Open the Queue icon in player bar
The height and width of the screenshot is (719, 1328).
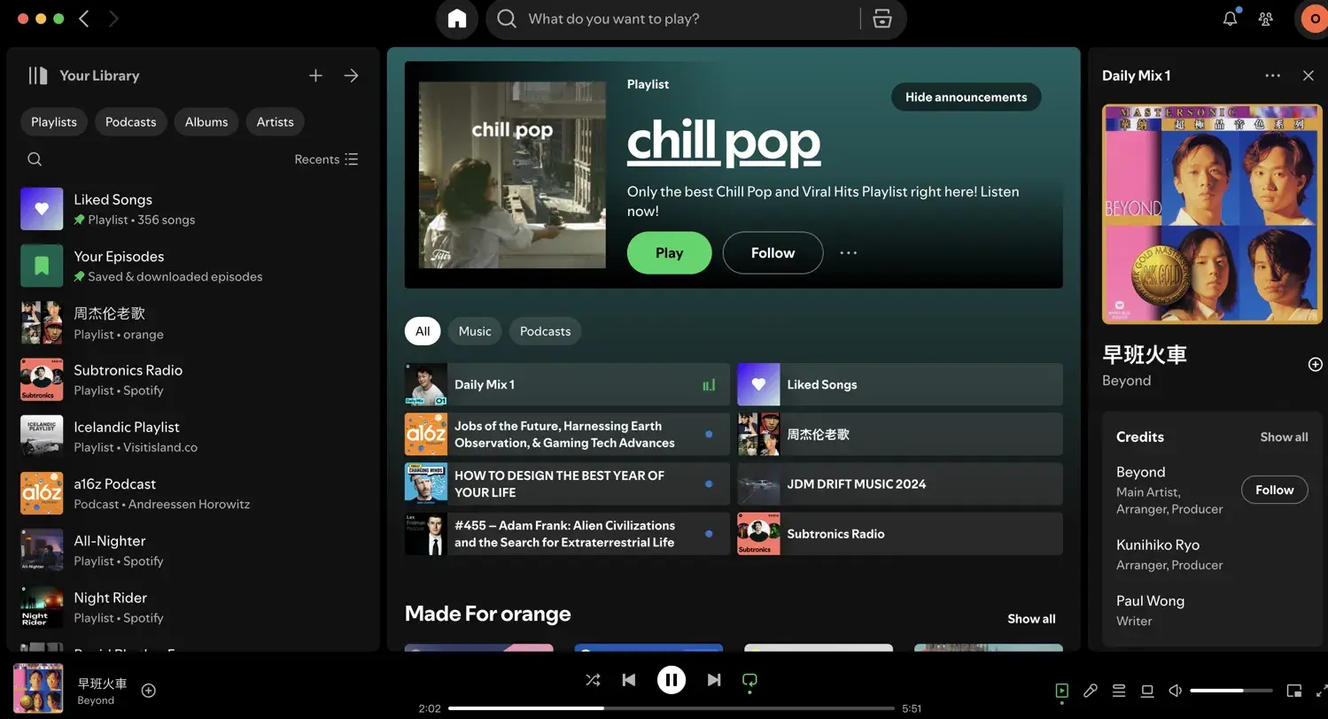1119,691
